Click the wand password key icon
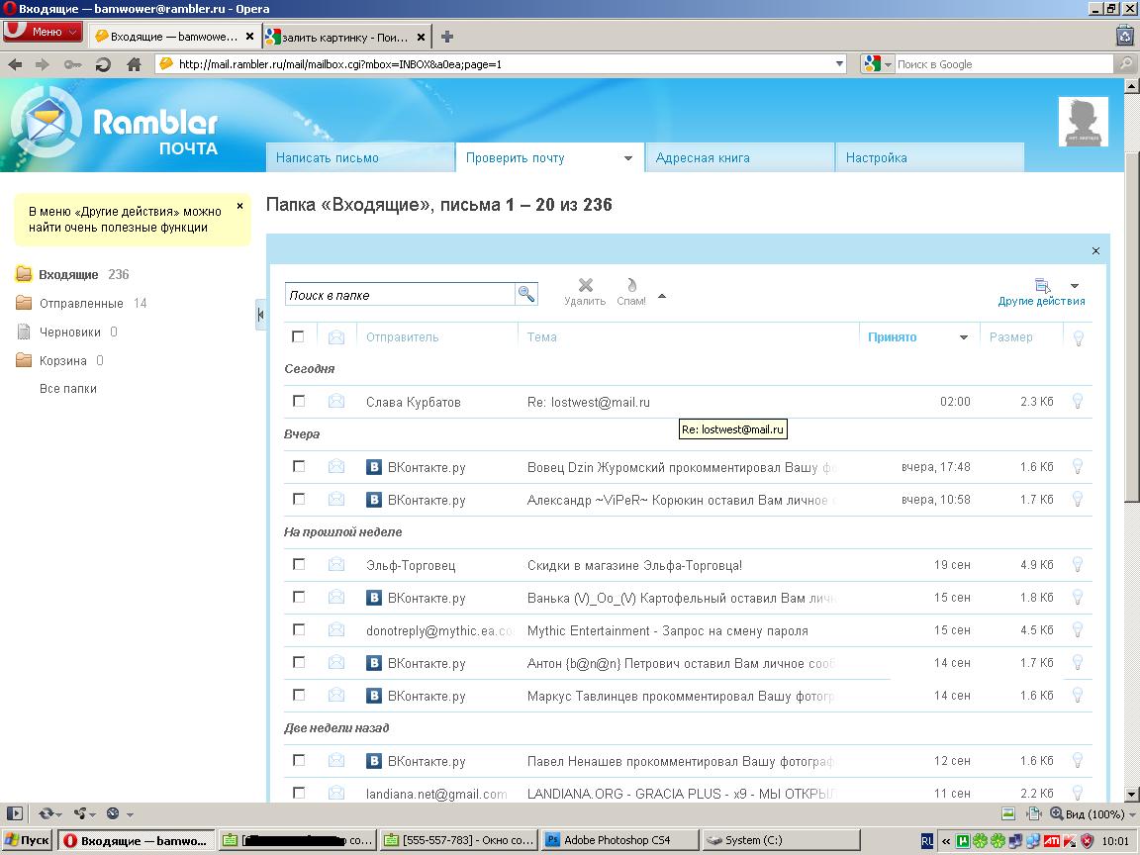This screenshot has width=1140, height=855. coord(72,64)
